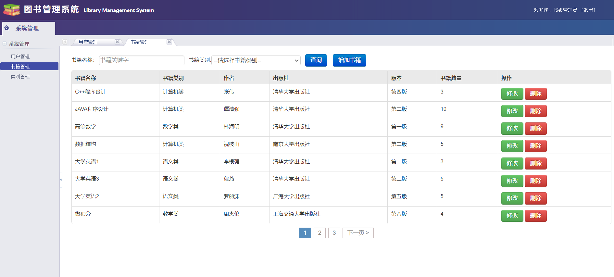614x277 pixels.
Task: Edit the 大学英语1 book row
Action: coord(512,163)
